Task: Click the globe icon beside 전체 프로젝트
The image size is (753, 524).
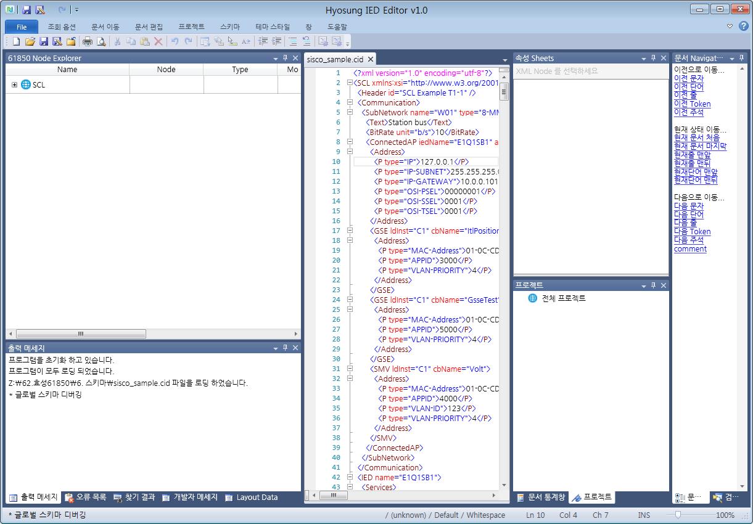Action: coord(533,298)
